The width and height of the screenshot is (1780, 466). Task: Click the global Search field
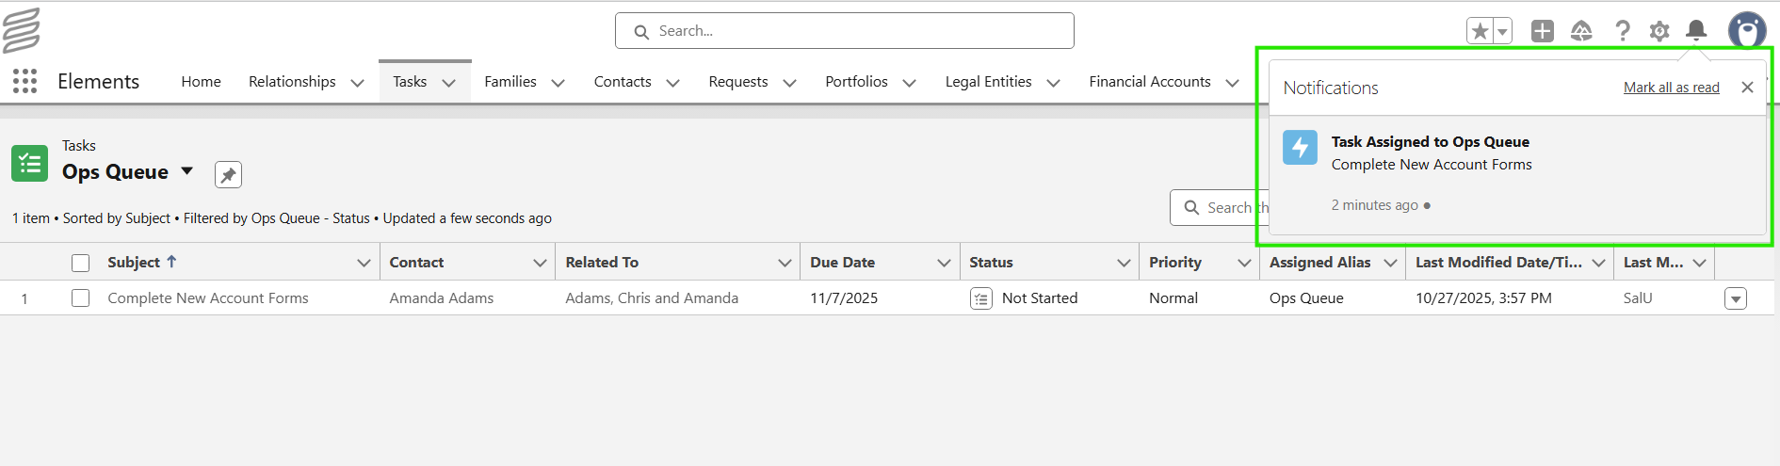point(844,31)
